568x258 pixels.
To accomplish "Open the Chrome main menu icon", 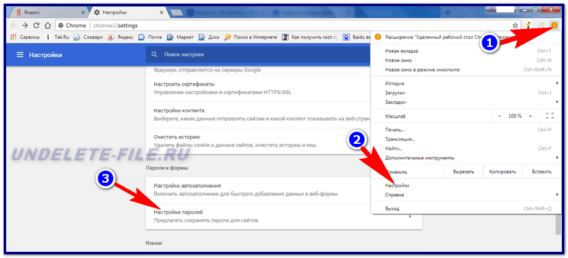I will click(554, 25).
